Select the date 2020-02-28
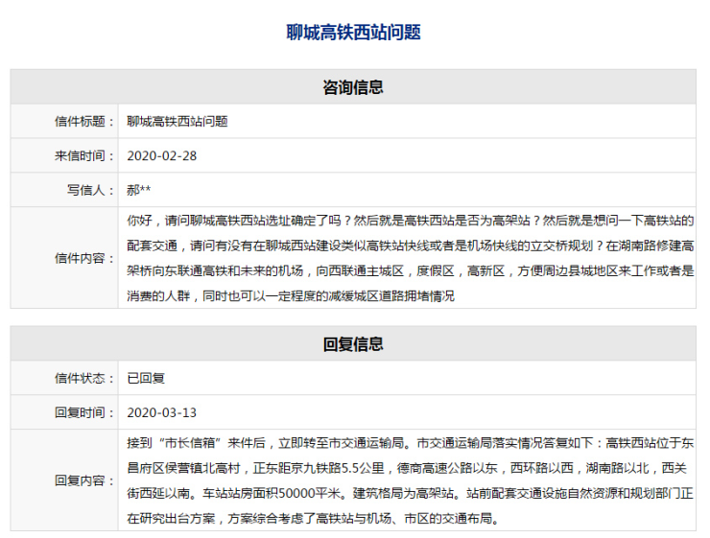710x538 pixels. pyautogui.click(x=161, y=155)
